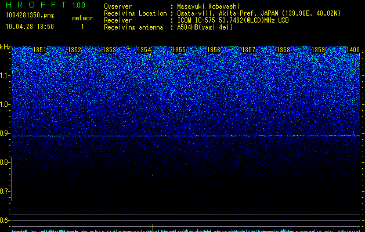Click the 0.7 kHz axis label
Viewport: 365px width, 232px height.
pyautogui.click(x=5, y=191)
